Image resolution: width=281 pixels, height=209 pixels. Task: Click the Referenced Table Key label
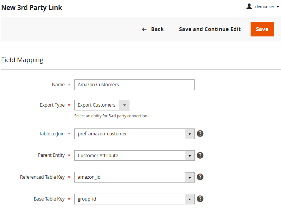tap(42, 177)
